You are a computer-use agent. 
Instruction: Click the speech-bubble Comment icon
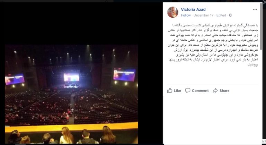tap(188, 91)
